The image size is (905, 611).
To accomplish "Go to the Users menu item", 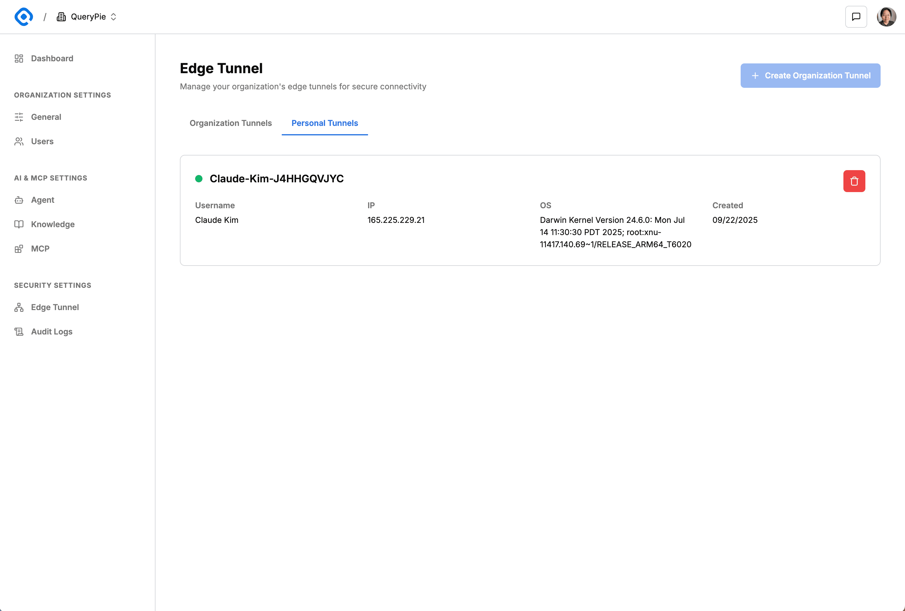I will [42, 141].
